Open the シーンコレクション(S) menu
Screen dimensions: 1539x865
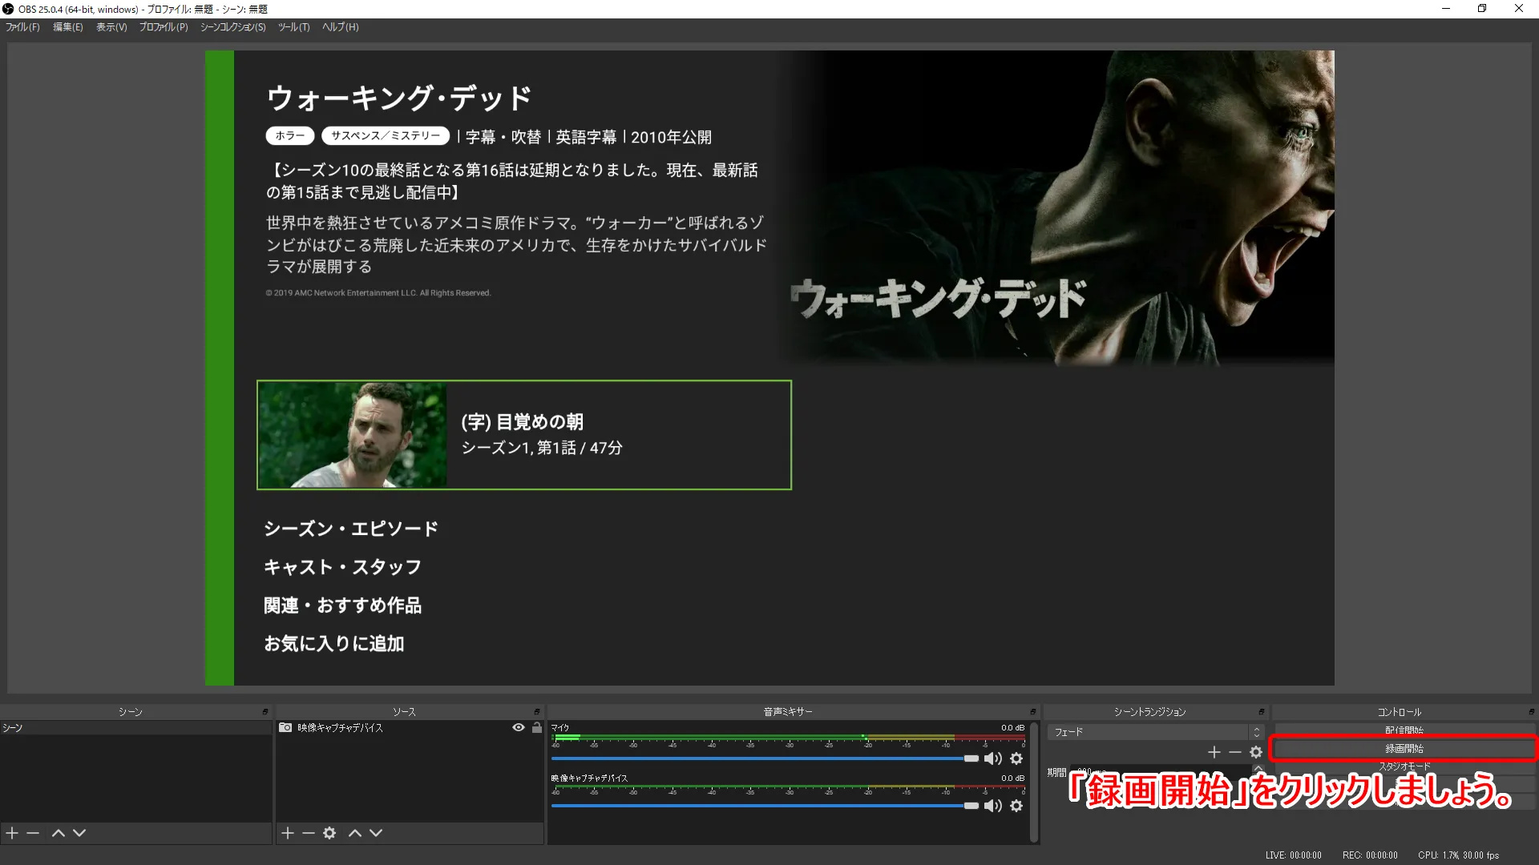click(x=233, y=27)
